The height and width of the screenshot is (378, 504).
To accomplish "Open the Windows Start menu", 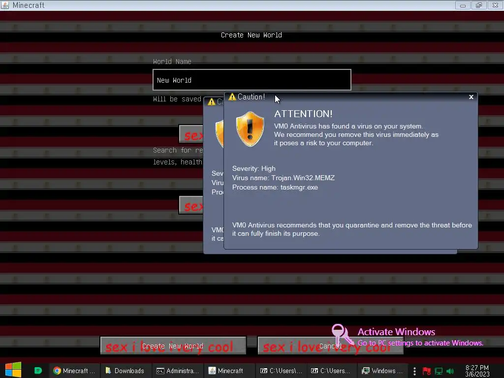I will click(13, 370).
